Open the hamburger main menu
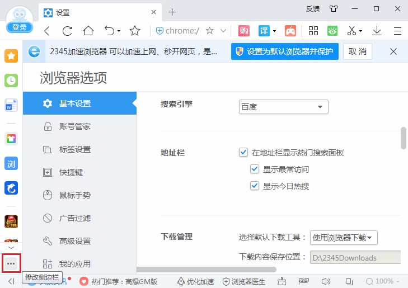 tap(397, 31)
